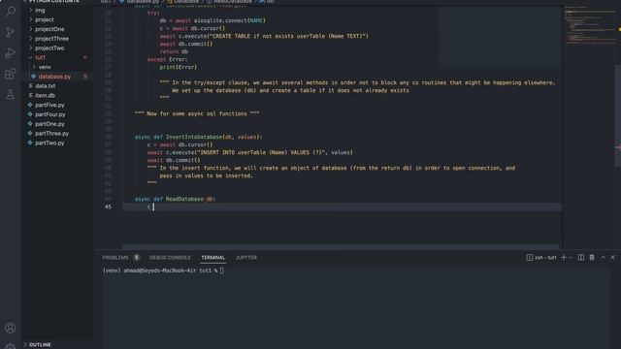The height and width of the screenshot is (349, 621).
Task: Click 'Now for some async sql functions' comment
Action: click(x=197, y=113)
